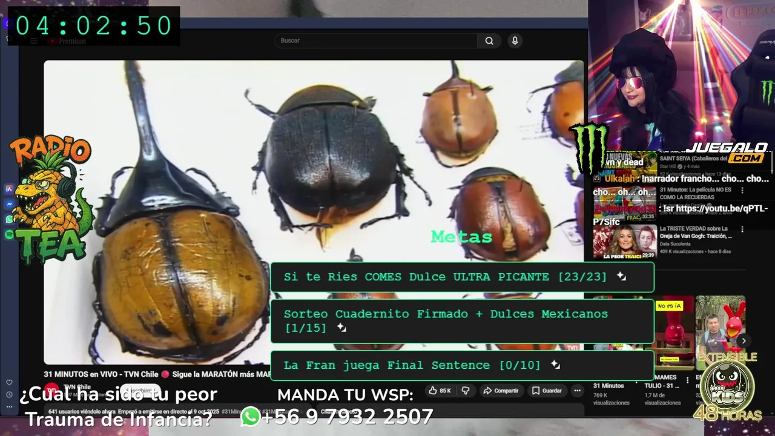This screenshot has height=436, width=775.
Task: Click the Metas heading
Action: tap(461, 237)
